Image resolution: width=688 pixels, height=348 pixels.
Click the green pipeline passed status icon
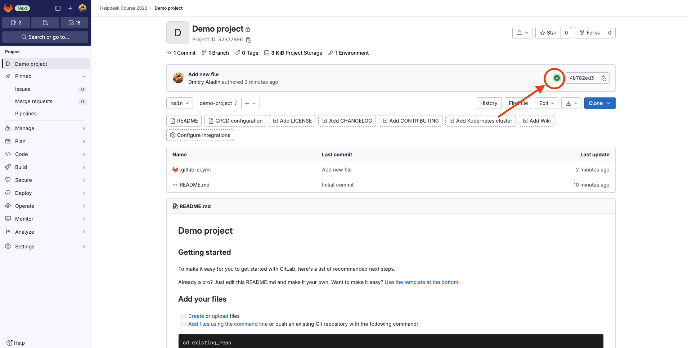(557, 78)
